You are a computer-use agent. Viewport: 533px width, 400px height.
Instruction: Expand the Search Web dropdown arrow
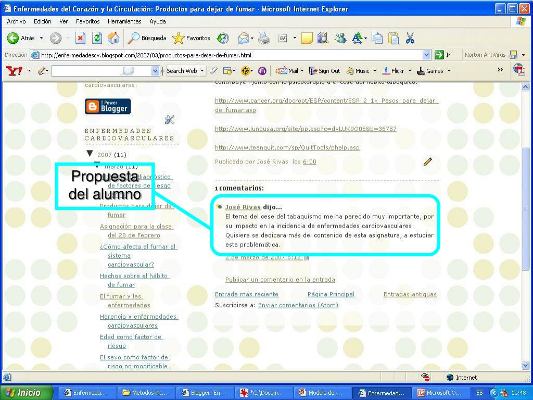click(x=202, y=71)
